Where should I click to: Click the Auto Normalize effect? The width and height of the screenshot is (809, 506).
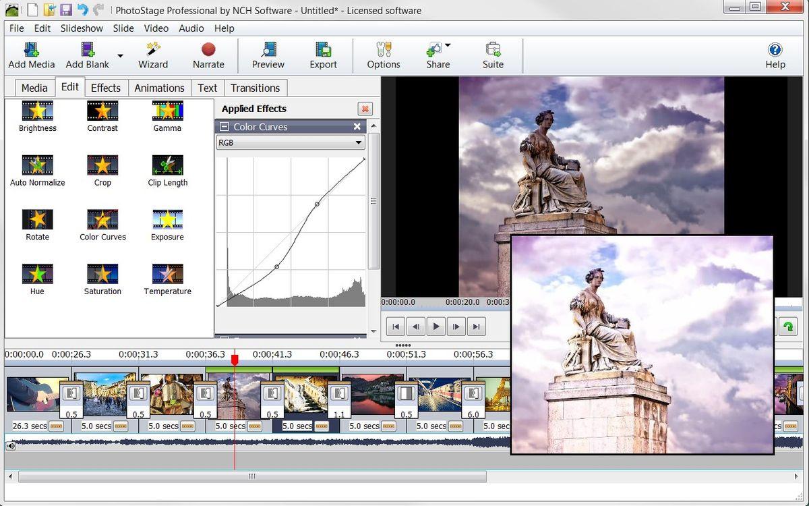(37, 170)
